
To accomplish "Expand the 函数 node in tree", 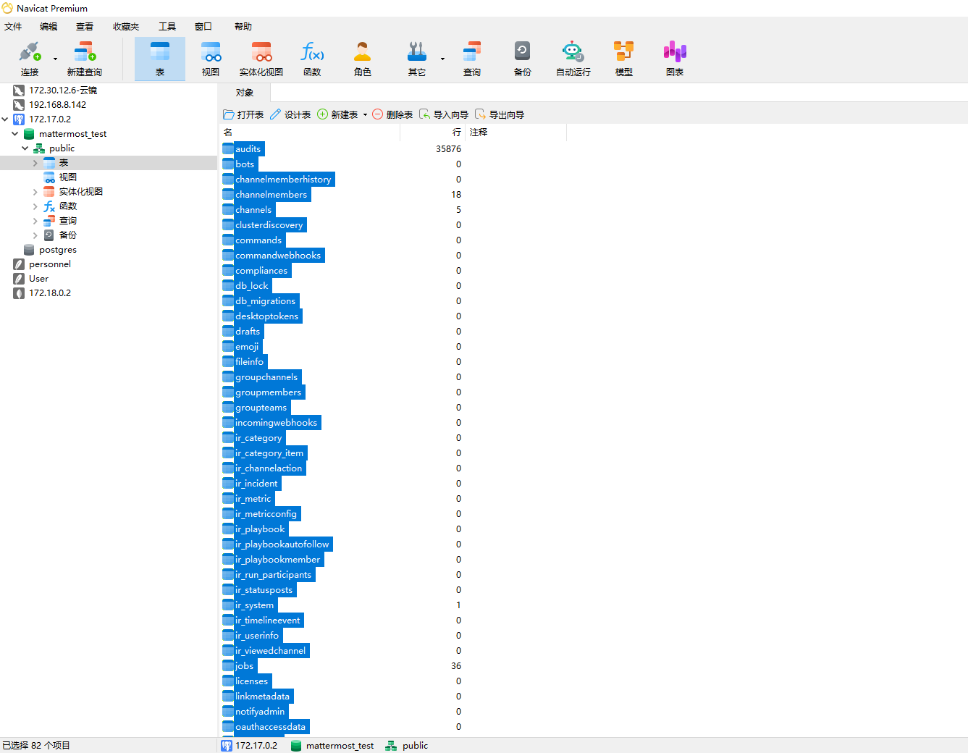I will (x=35, y=206).
